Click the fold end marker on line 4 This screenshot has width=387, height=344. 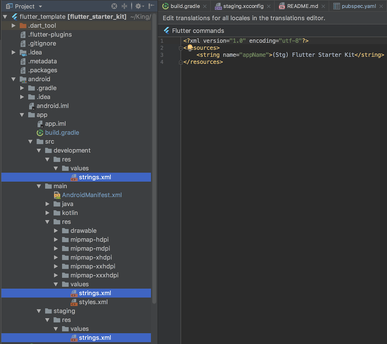180,62
